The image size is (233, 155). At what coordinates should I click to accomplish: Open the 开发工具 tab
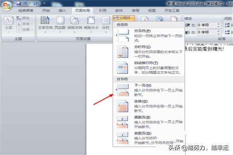(x=172, y=10)
